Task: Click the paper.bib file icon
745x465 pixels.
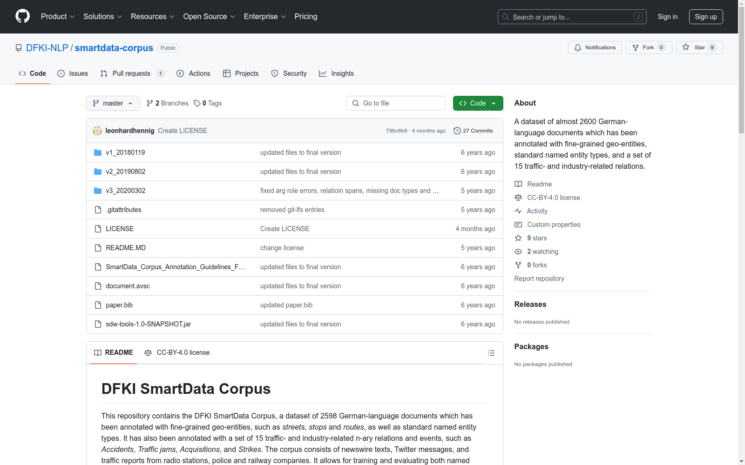Action: point(98,305)
